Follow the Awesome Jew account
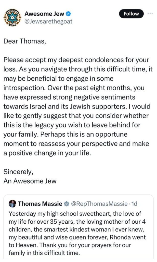157x262 pixels. pos(131,14)
